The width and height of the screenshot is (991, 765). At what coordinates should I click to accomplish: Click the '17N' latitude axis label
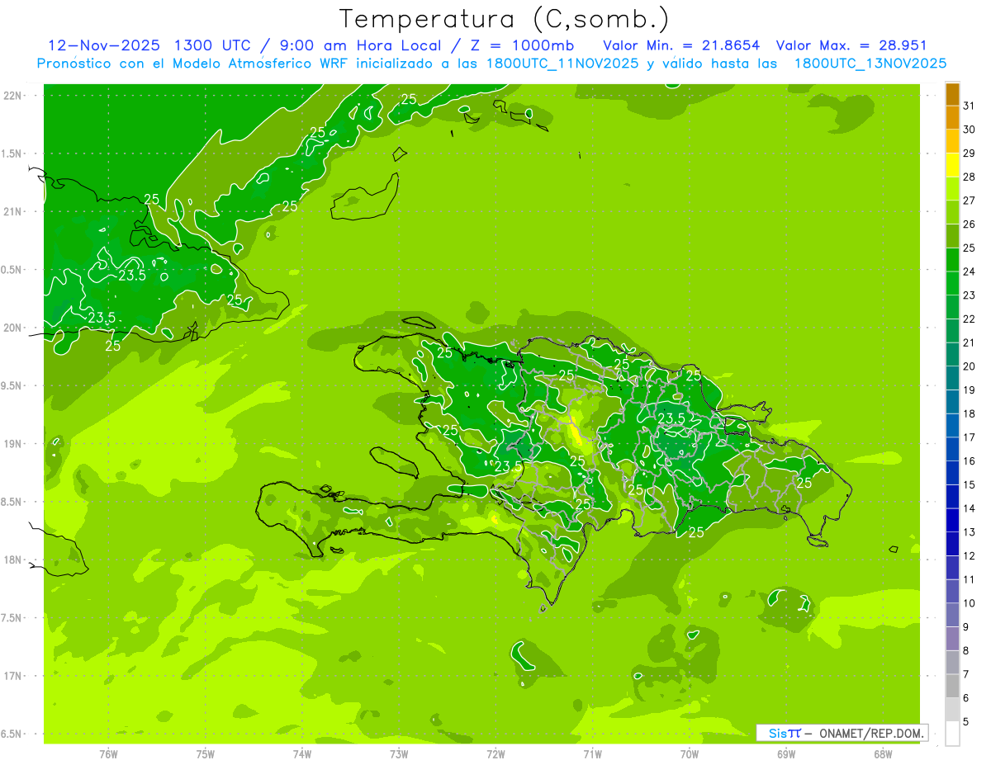coord(14,676)
